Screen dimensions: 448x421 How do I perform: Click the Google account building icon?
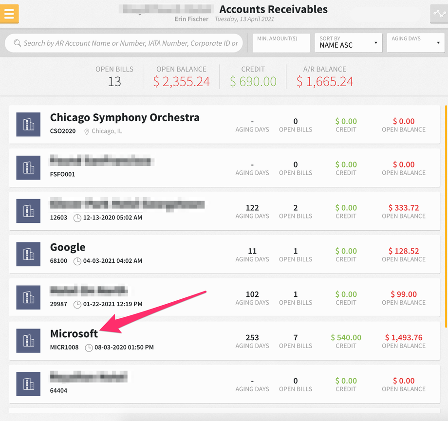click(x=28, y=254)
